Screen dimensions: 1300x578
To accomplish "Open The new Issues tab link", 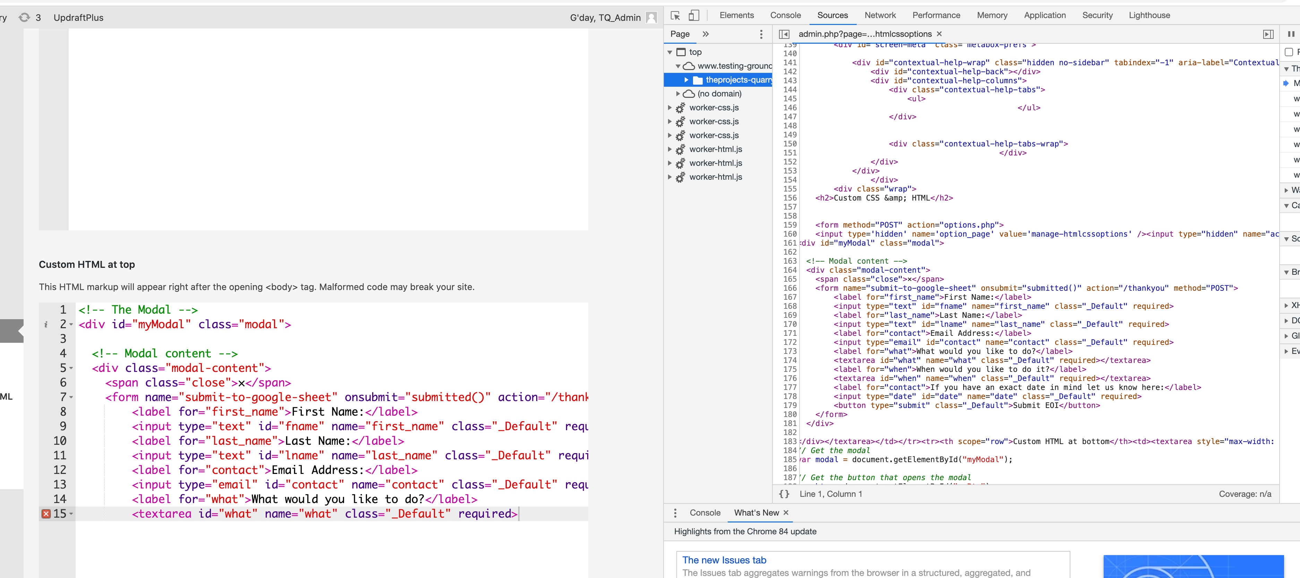I will [x=724, y=560].
